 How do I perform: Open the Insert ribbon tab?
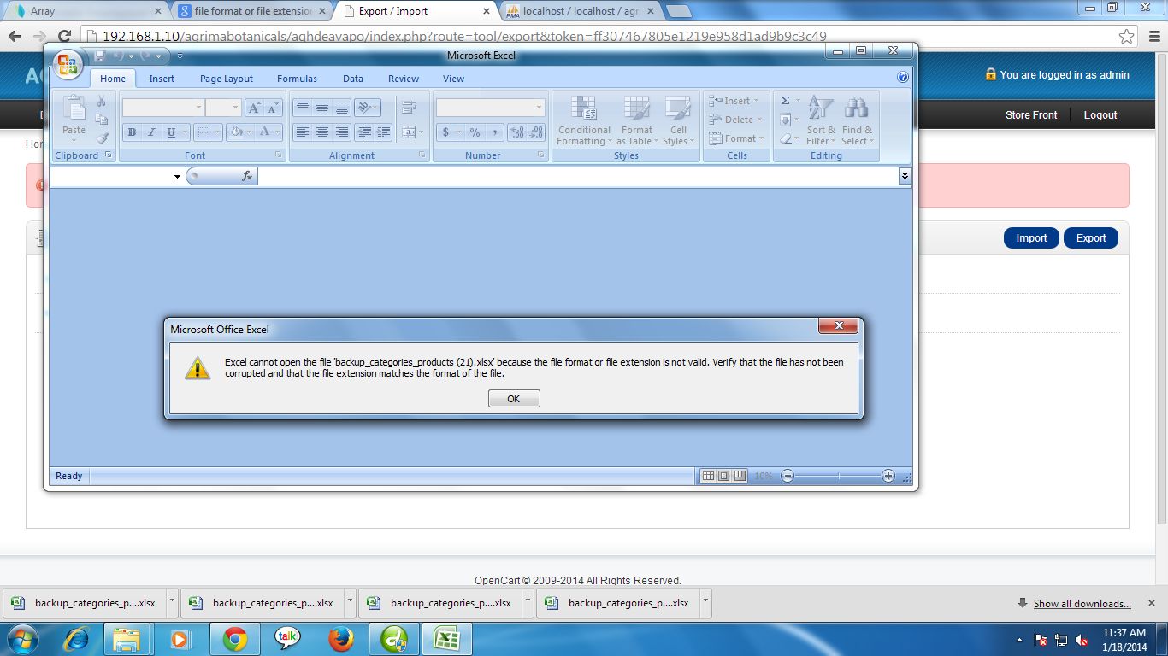point(162,79)
